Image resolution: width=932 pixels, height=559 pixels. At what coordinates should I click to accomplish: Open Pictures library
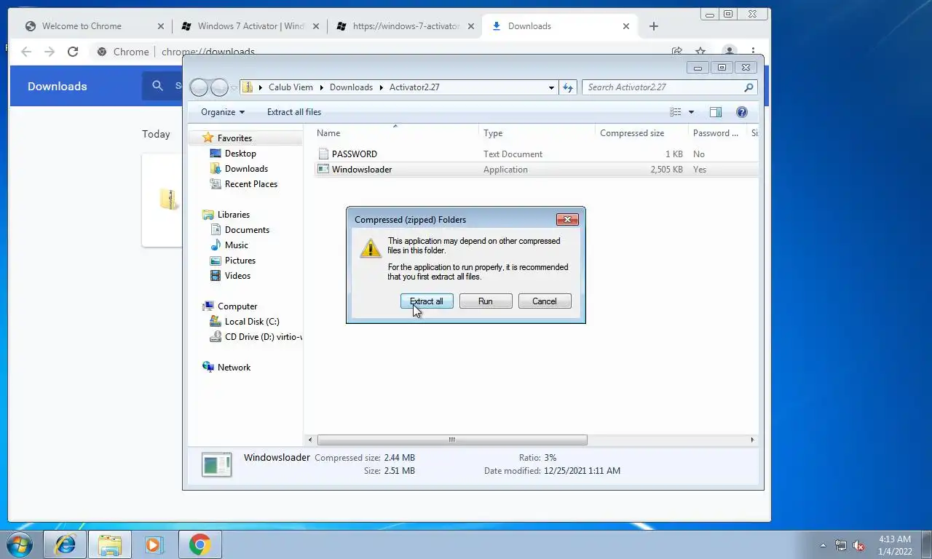click(x=240, y=261)
